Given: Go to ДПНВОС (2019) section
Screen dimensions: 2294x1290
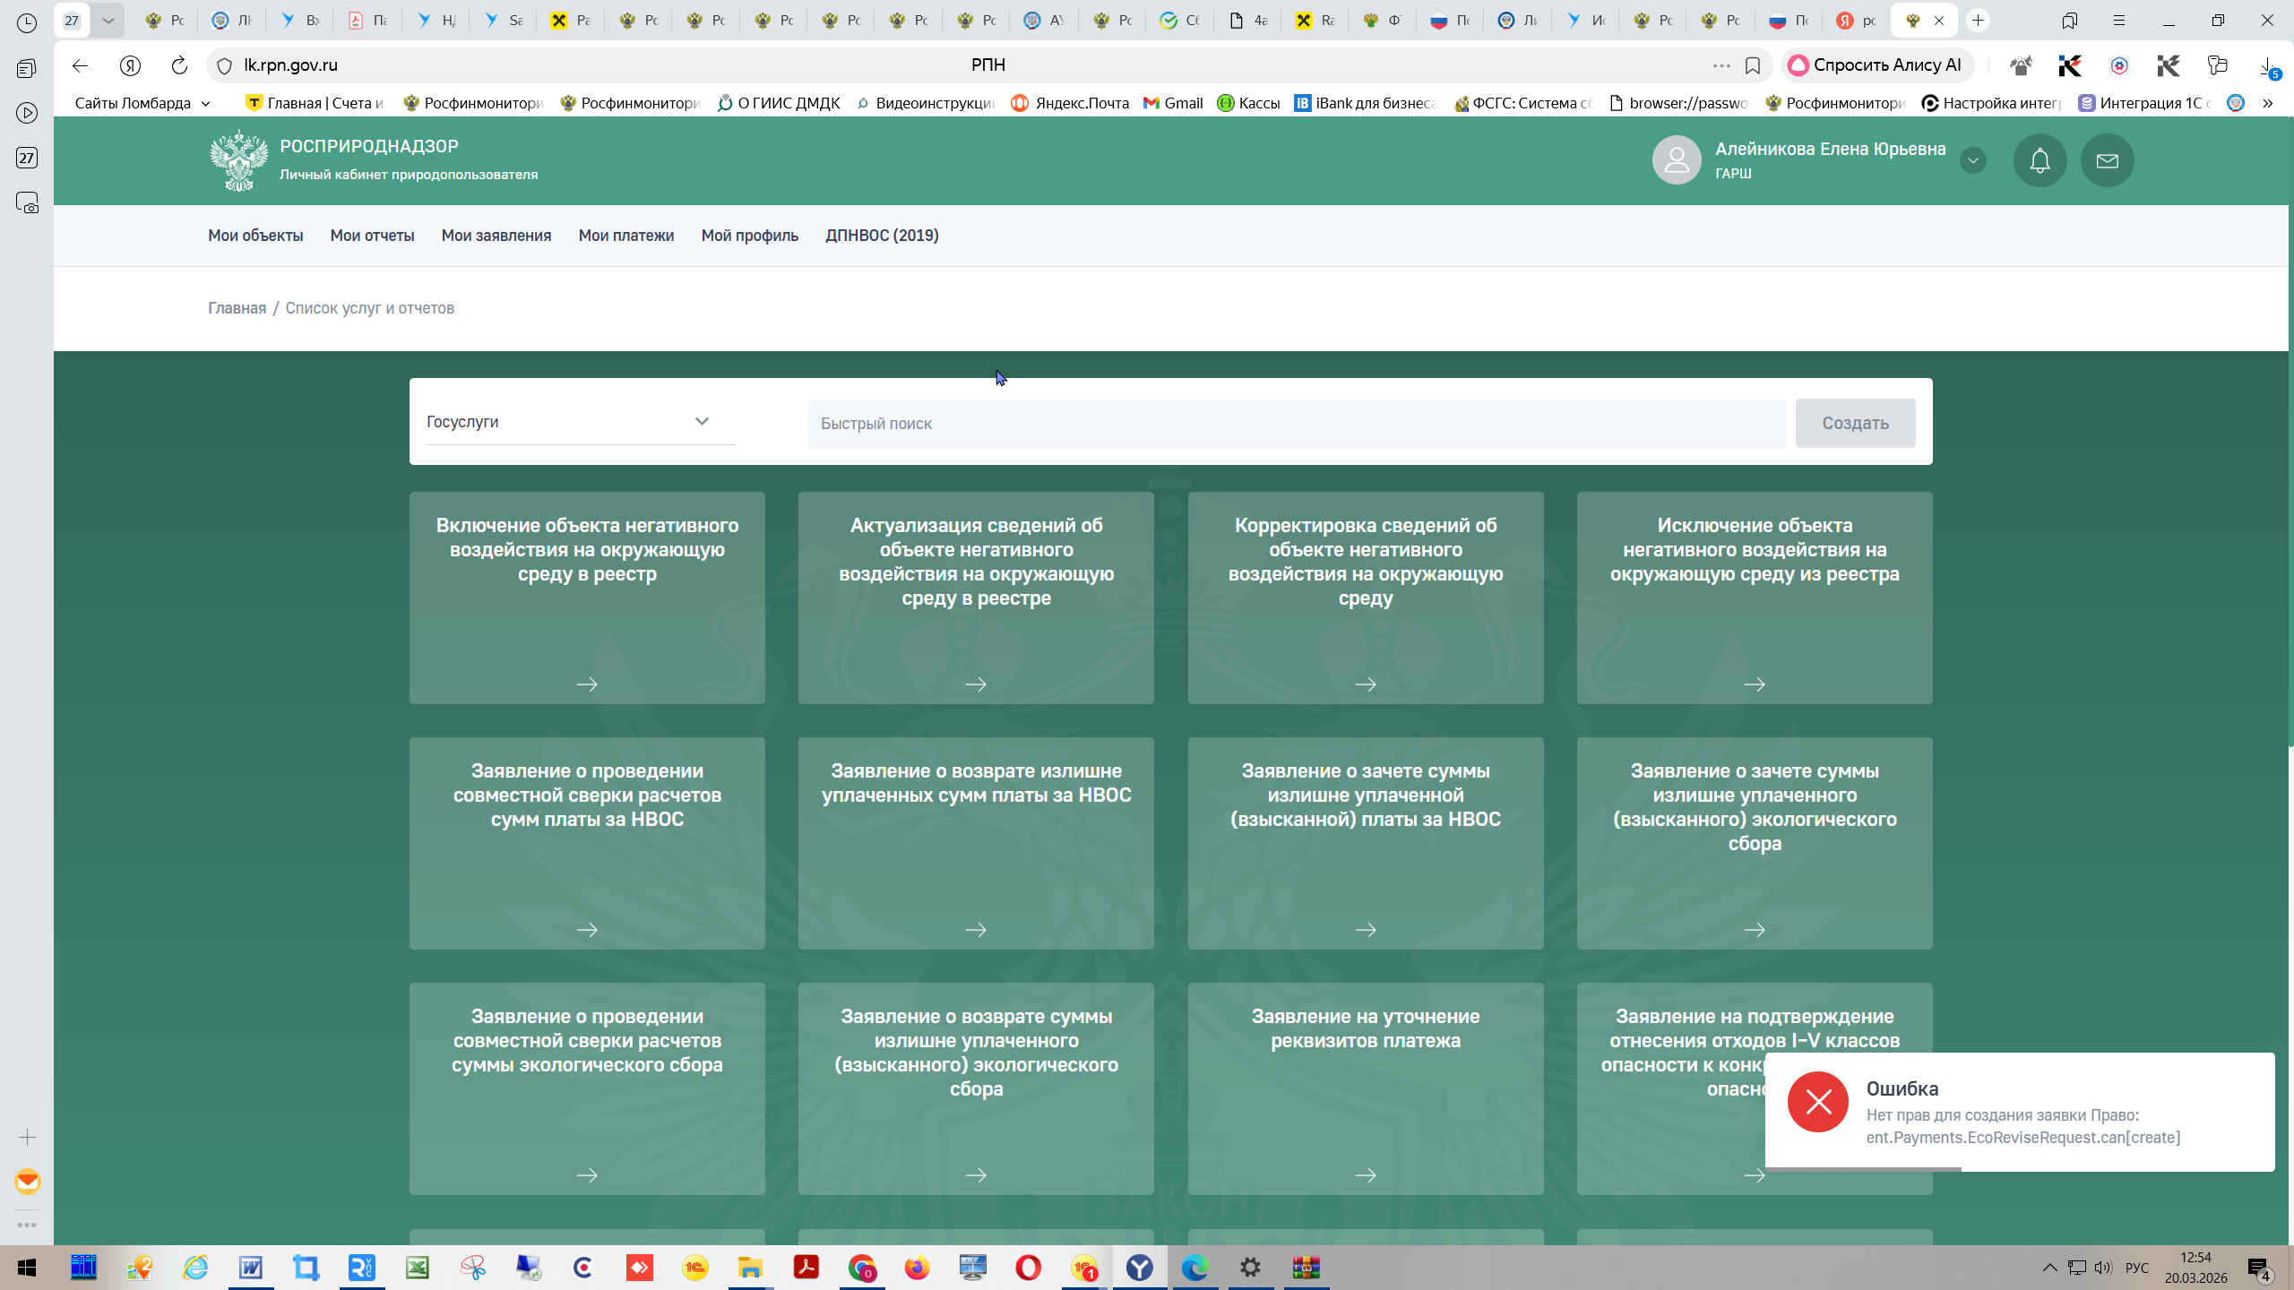Looking at the screenshot, I should 882,236.
